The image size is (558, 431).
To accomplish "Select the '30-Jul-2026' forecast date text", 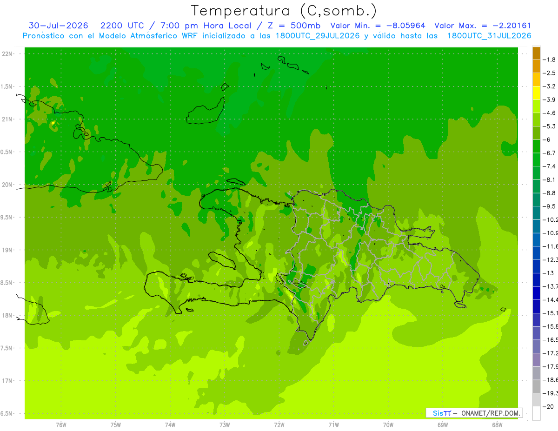I will click(59, 26).
